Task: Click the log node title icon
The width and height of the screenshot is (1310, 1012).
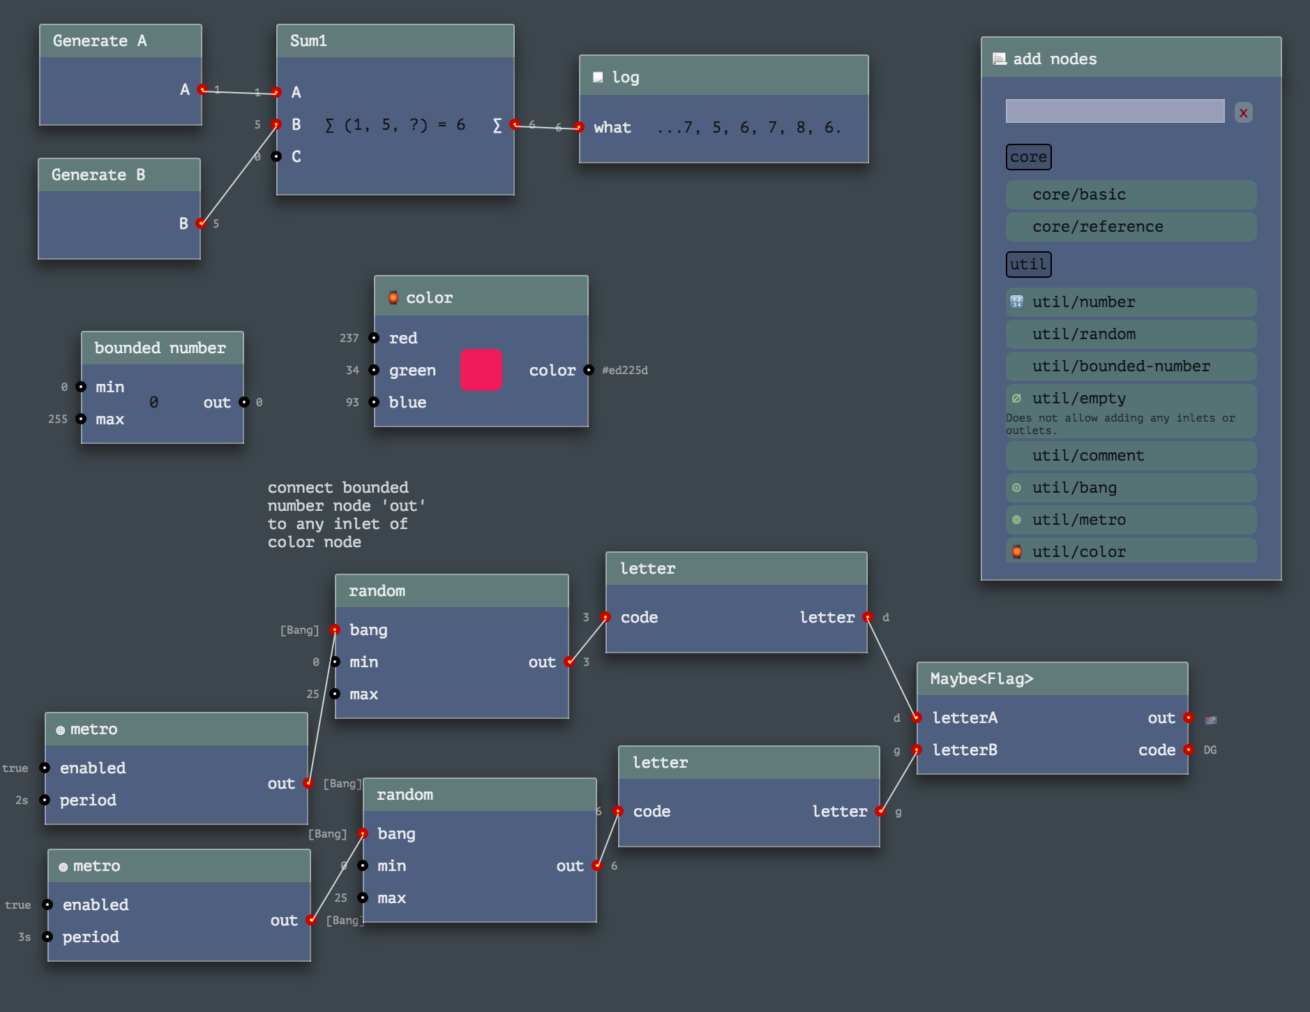Action: pos(598,77)
